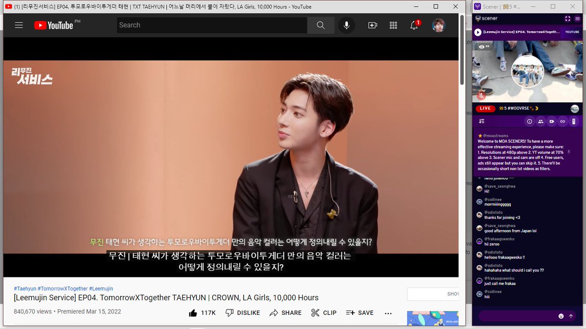Click the magnifier search button
The width and height of the screenshot is (586, 329).
[320, 25]
